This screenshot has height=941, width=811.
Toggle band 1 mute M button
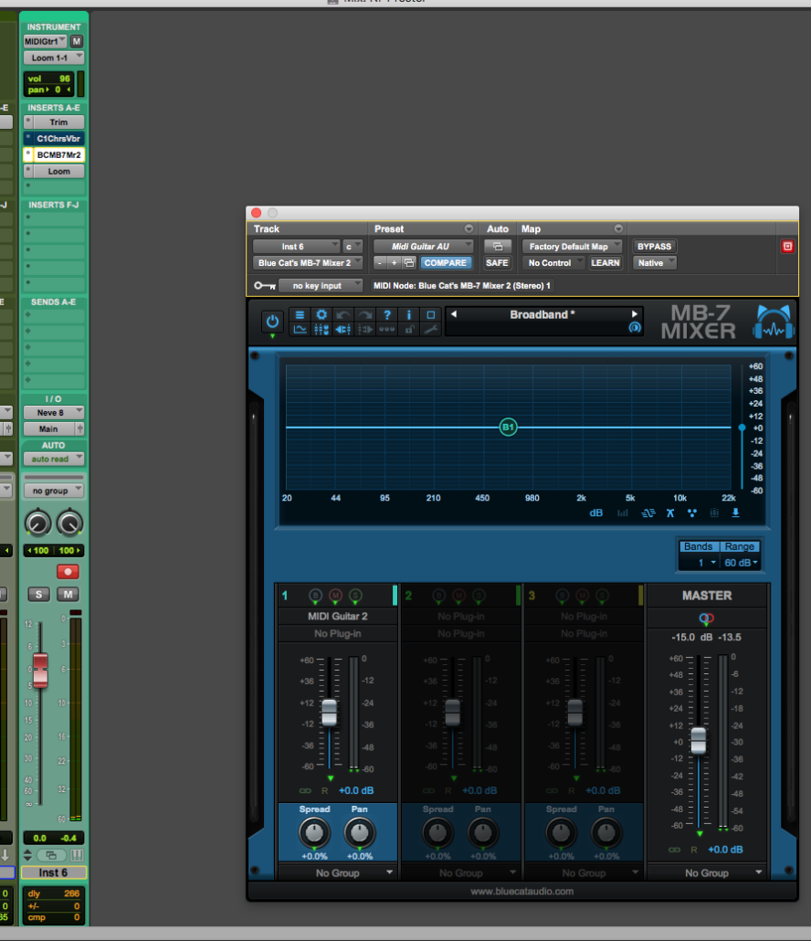(335, 596)
